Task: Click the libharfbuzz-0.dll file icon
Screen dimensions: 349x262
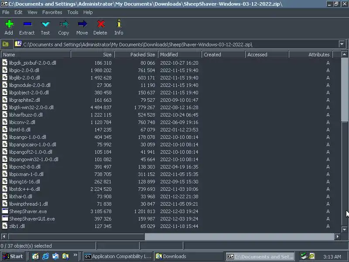Action: point(5,114)
